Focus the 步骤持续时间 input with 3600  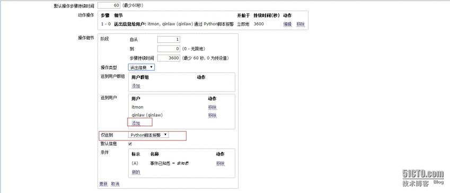(169, 58)
